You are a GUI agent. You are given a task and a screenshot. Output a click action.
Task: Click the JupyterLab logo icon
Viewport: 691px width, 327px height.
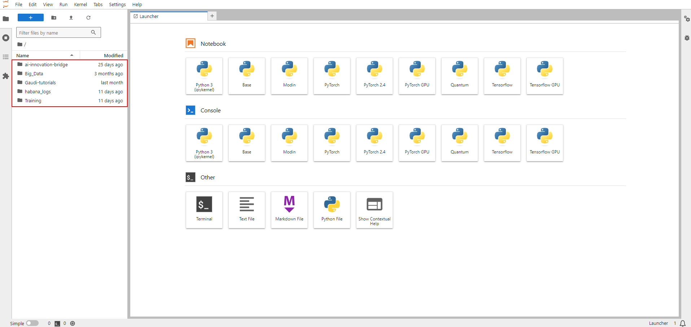coord(6,4)
